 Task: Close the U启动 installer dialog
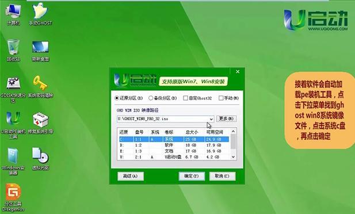click(238, 71)
